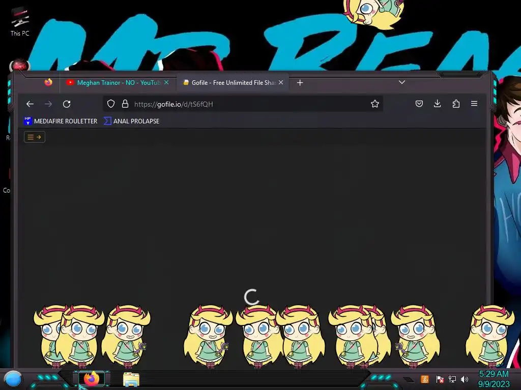This screenshot has height=390, width=521.
Task: Open Firefox hamburger application menu
Action: pyautogui.click(x=474, y=104)
